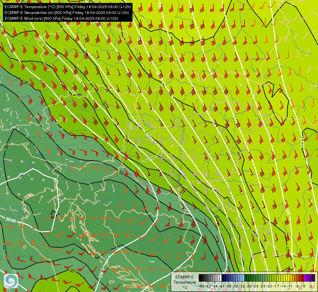Click the -11 value on the legend scale
The image size is (318, 292).
click(289, 286)
